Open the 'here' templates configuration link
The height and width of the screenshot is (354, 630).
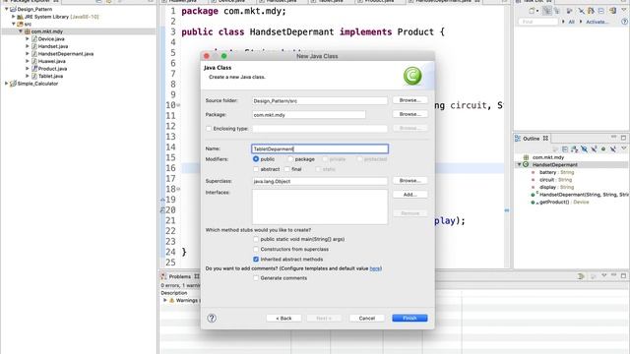click(x=375, y=268)
